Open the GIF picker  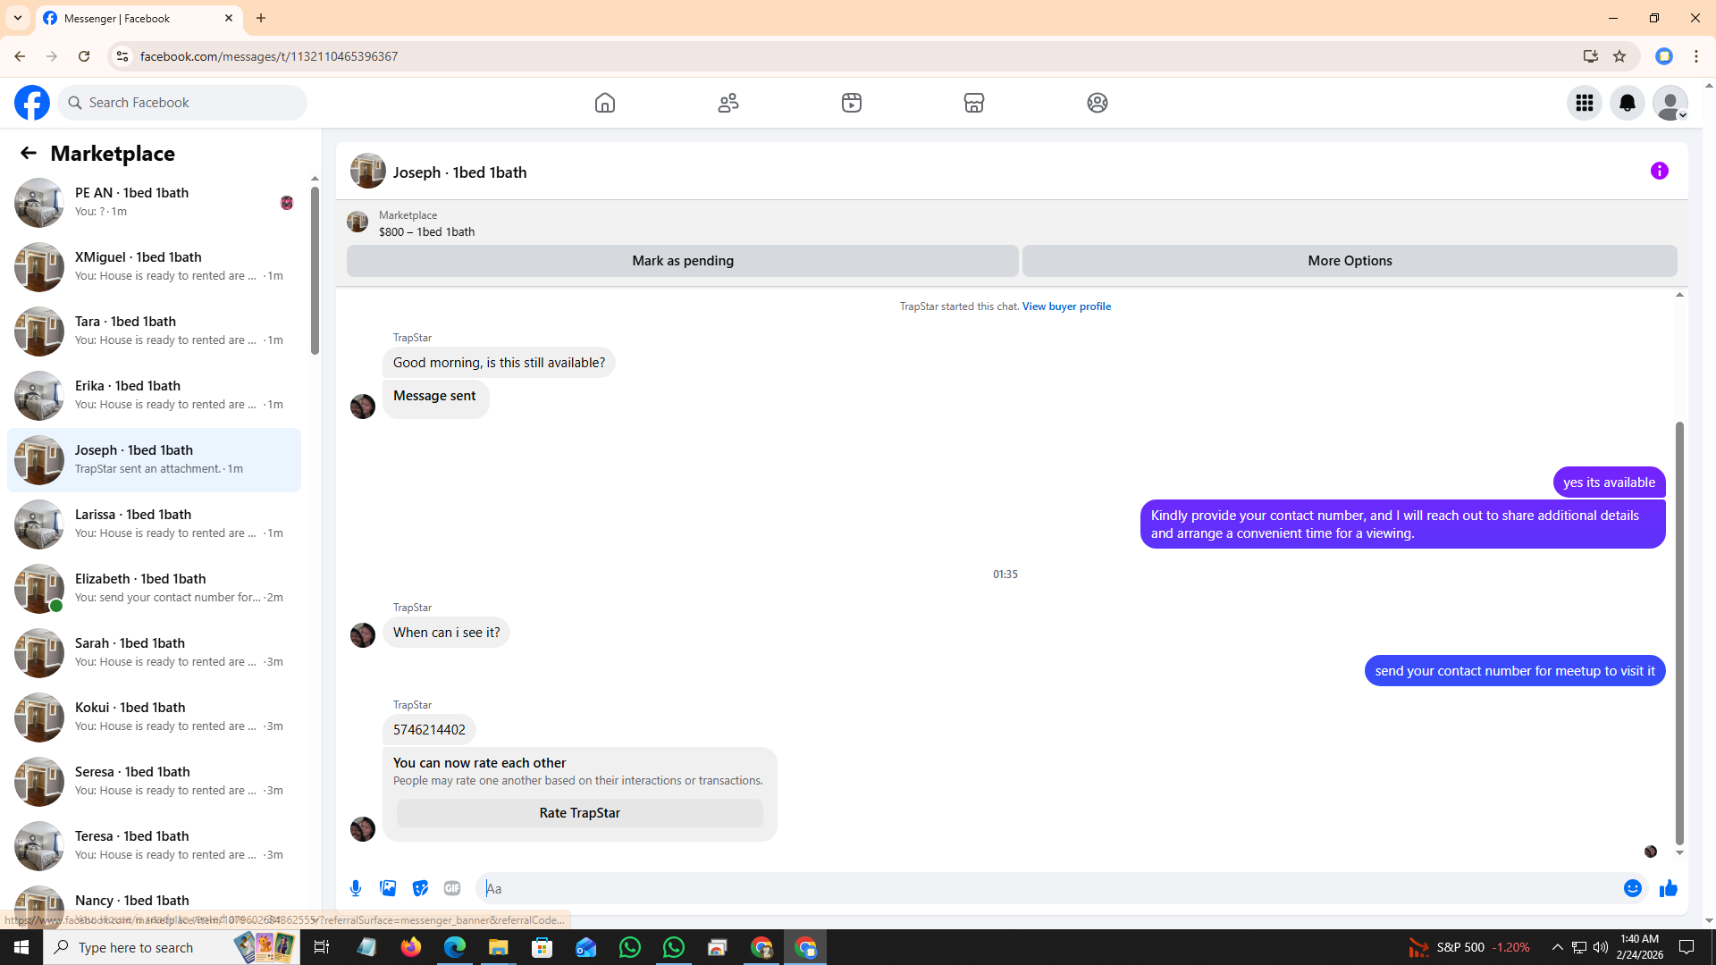click(452, 888)
